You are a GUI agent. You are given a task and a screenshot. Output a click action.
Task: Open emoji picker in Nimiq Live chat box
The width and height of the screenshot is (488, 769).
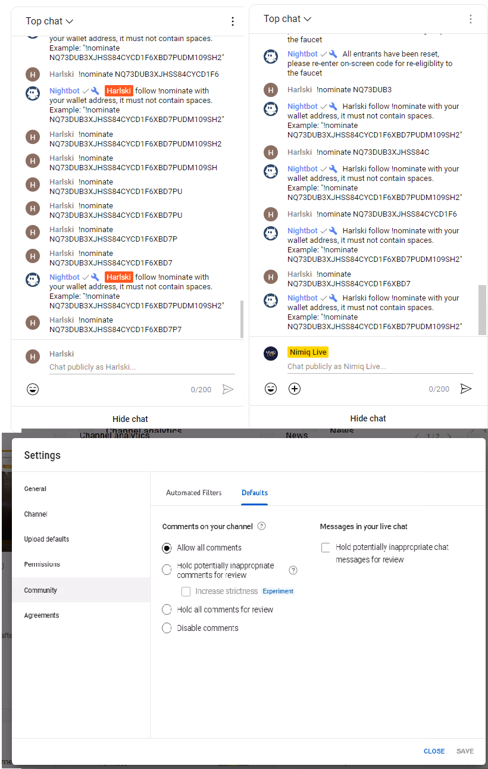(x=271, y=389)
